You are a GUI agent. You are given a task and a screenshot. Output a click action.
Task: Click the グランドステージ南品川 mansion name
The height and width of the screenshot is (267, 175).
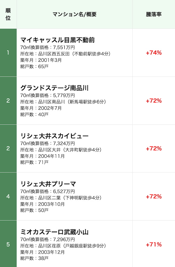tap(54, 88)
